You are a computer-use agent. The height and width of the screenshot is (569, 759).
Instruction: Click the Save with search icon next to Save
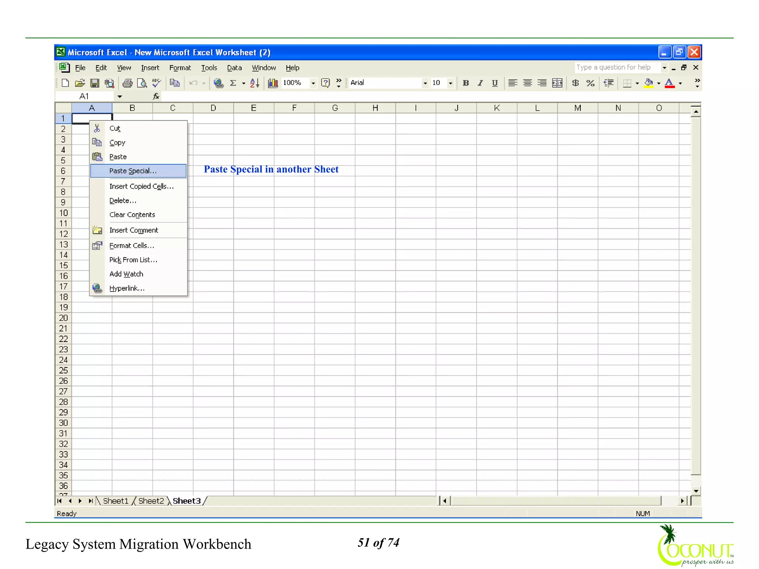[109, 83]
